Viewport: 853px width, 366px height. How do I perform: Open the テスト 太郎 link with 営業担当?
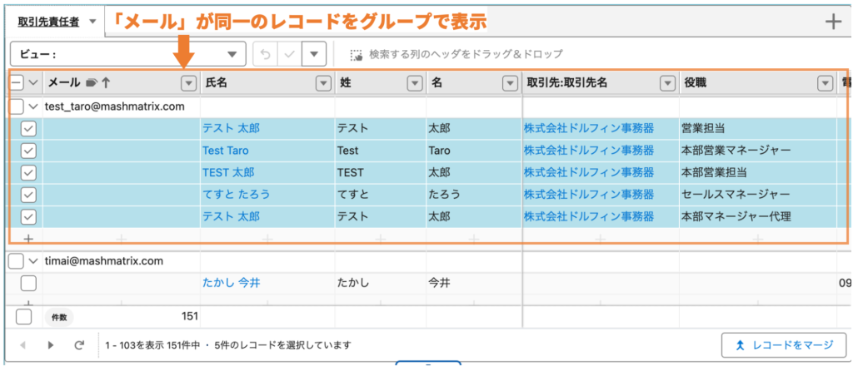(x=232, y=128)
